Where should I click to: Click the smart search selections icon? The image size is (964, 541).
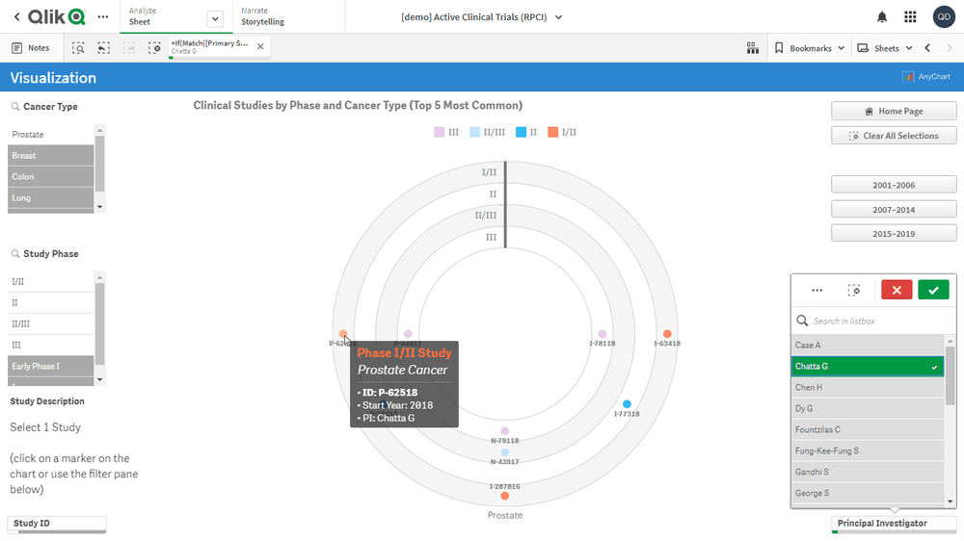78,48
